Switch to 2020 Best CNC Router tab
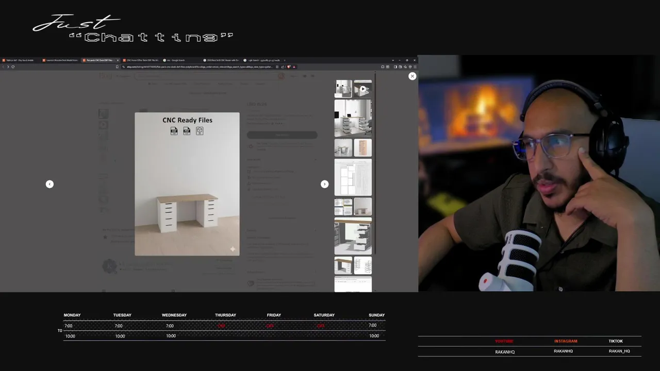 pyautogui.click(x=221, y=60)
